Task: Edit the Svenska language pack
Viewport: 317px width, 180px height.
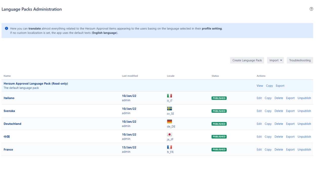Action: (259, 111)
